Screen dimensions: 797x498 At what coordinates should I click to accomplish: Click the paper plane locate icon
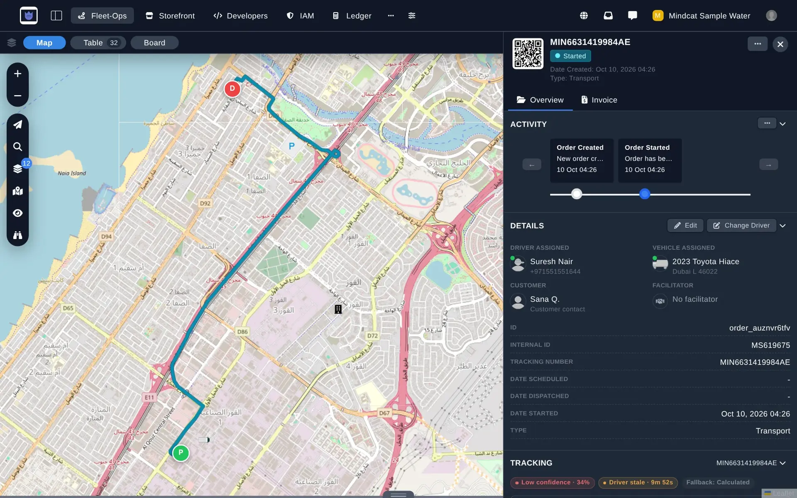pos(17,124)
